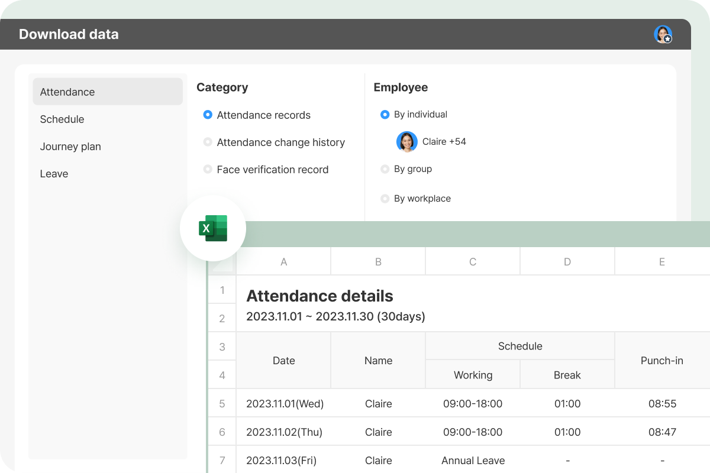The height and width of the screenshot is (473, 710).
Task: Click row number 1 in the spreadsheet
Action: pos(222,290)
